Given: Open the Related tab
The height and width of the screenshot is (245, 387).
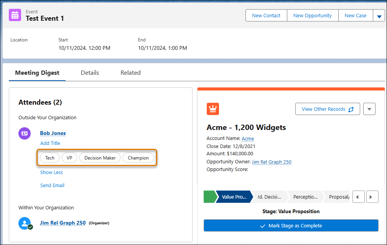Looking at the screenshot, I should click(x=130, y=73).
